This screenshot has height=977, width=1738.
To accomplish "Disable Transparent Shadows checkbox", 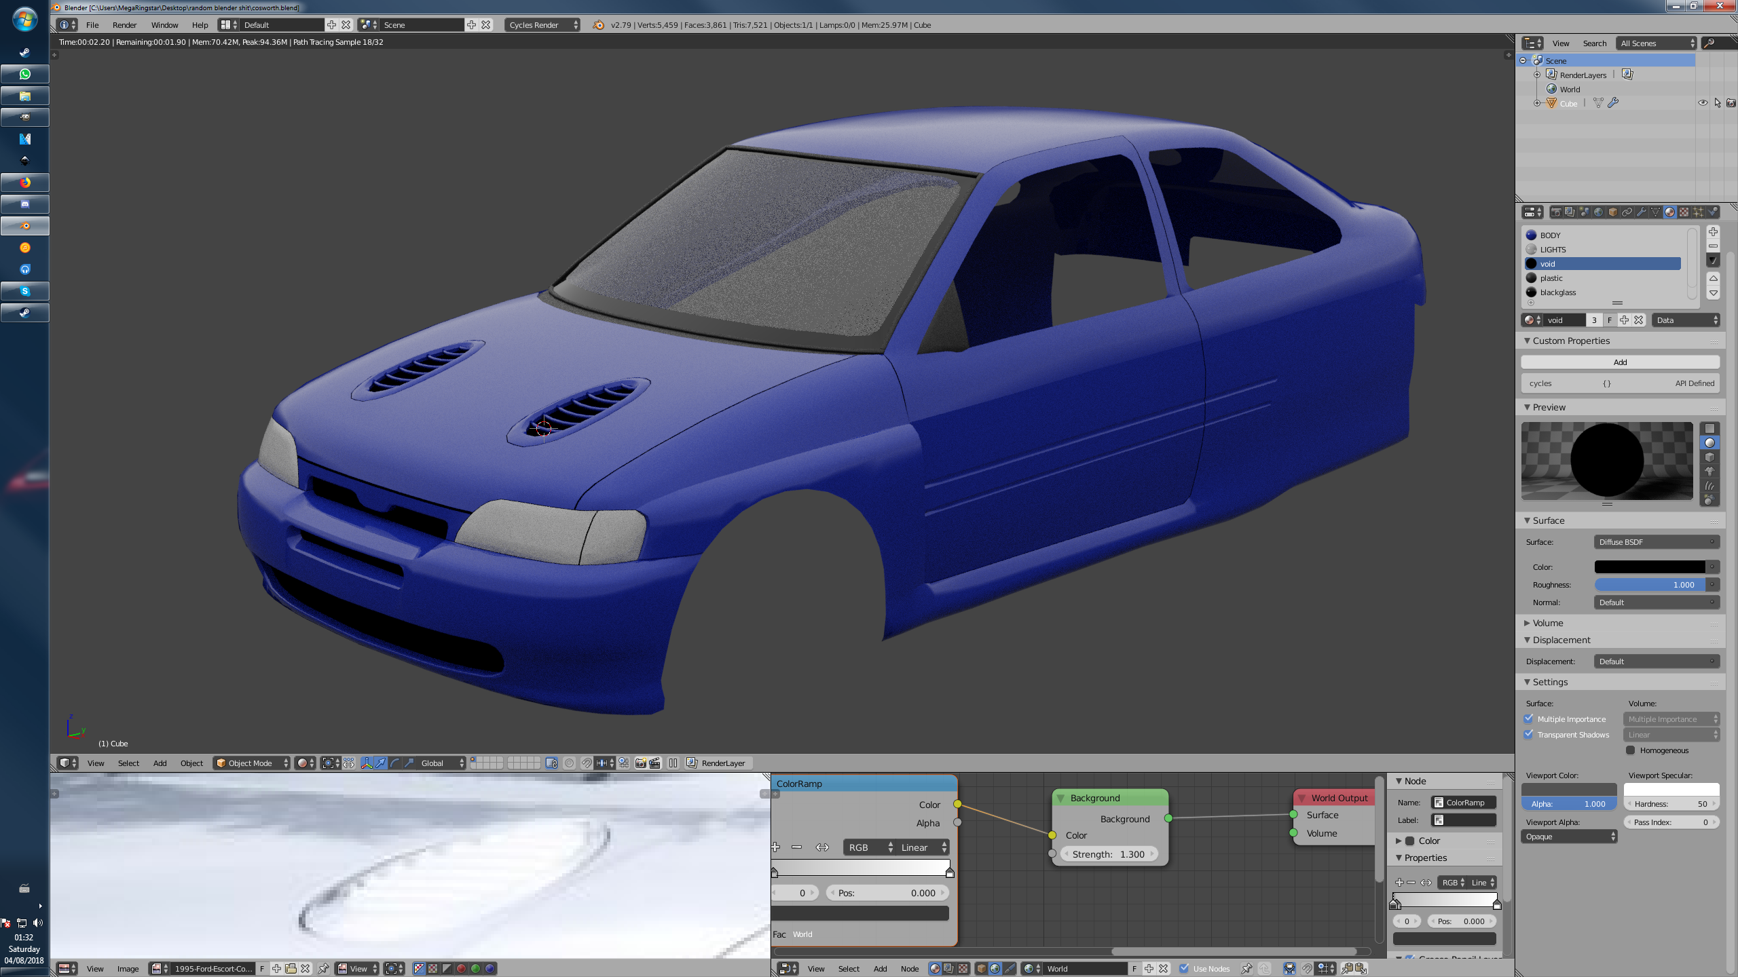I will click(x=1528, y=734).
